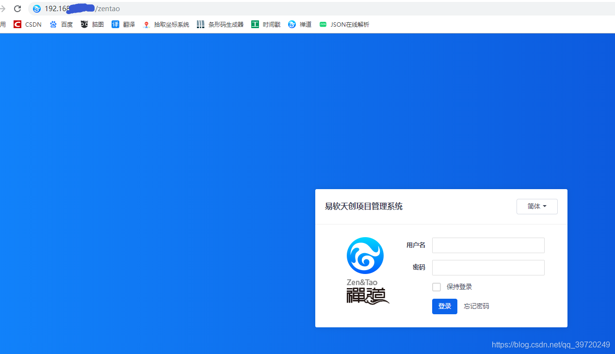This screenshot has height=354, width=615.
Task: Click the blog watermark link at bottom right
Action: click(550, 344)
